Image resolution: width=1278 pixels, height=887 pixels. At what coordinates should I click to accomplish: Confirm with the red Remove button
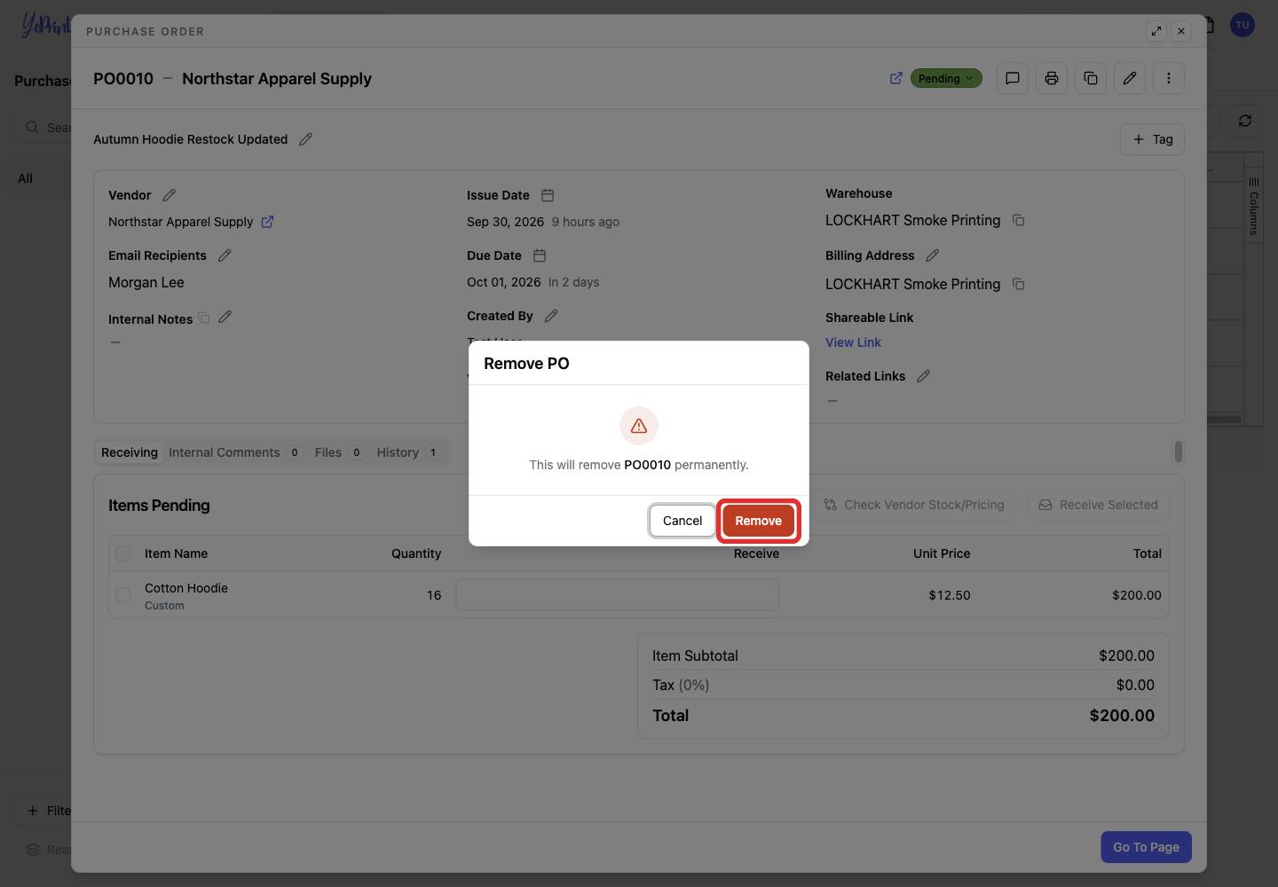[x=758, y=521]
